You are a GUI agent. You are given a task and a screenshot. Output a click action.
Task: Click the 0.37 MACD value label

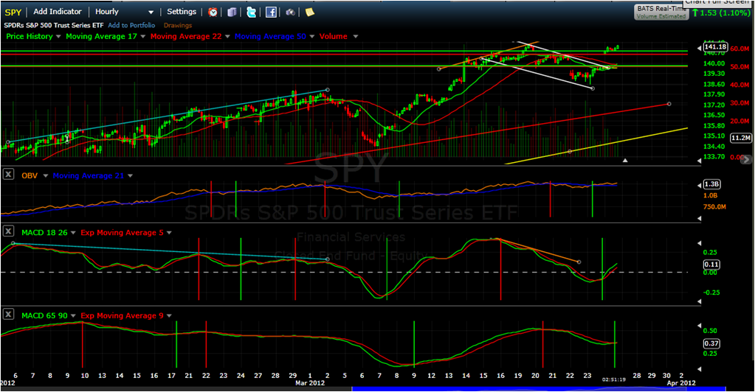711,343
